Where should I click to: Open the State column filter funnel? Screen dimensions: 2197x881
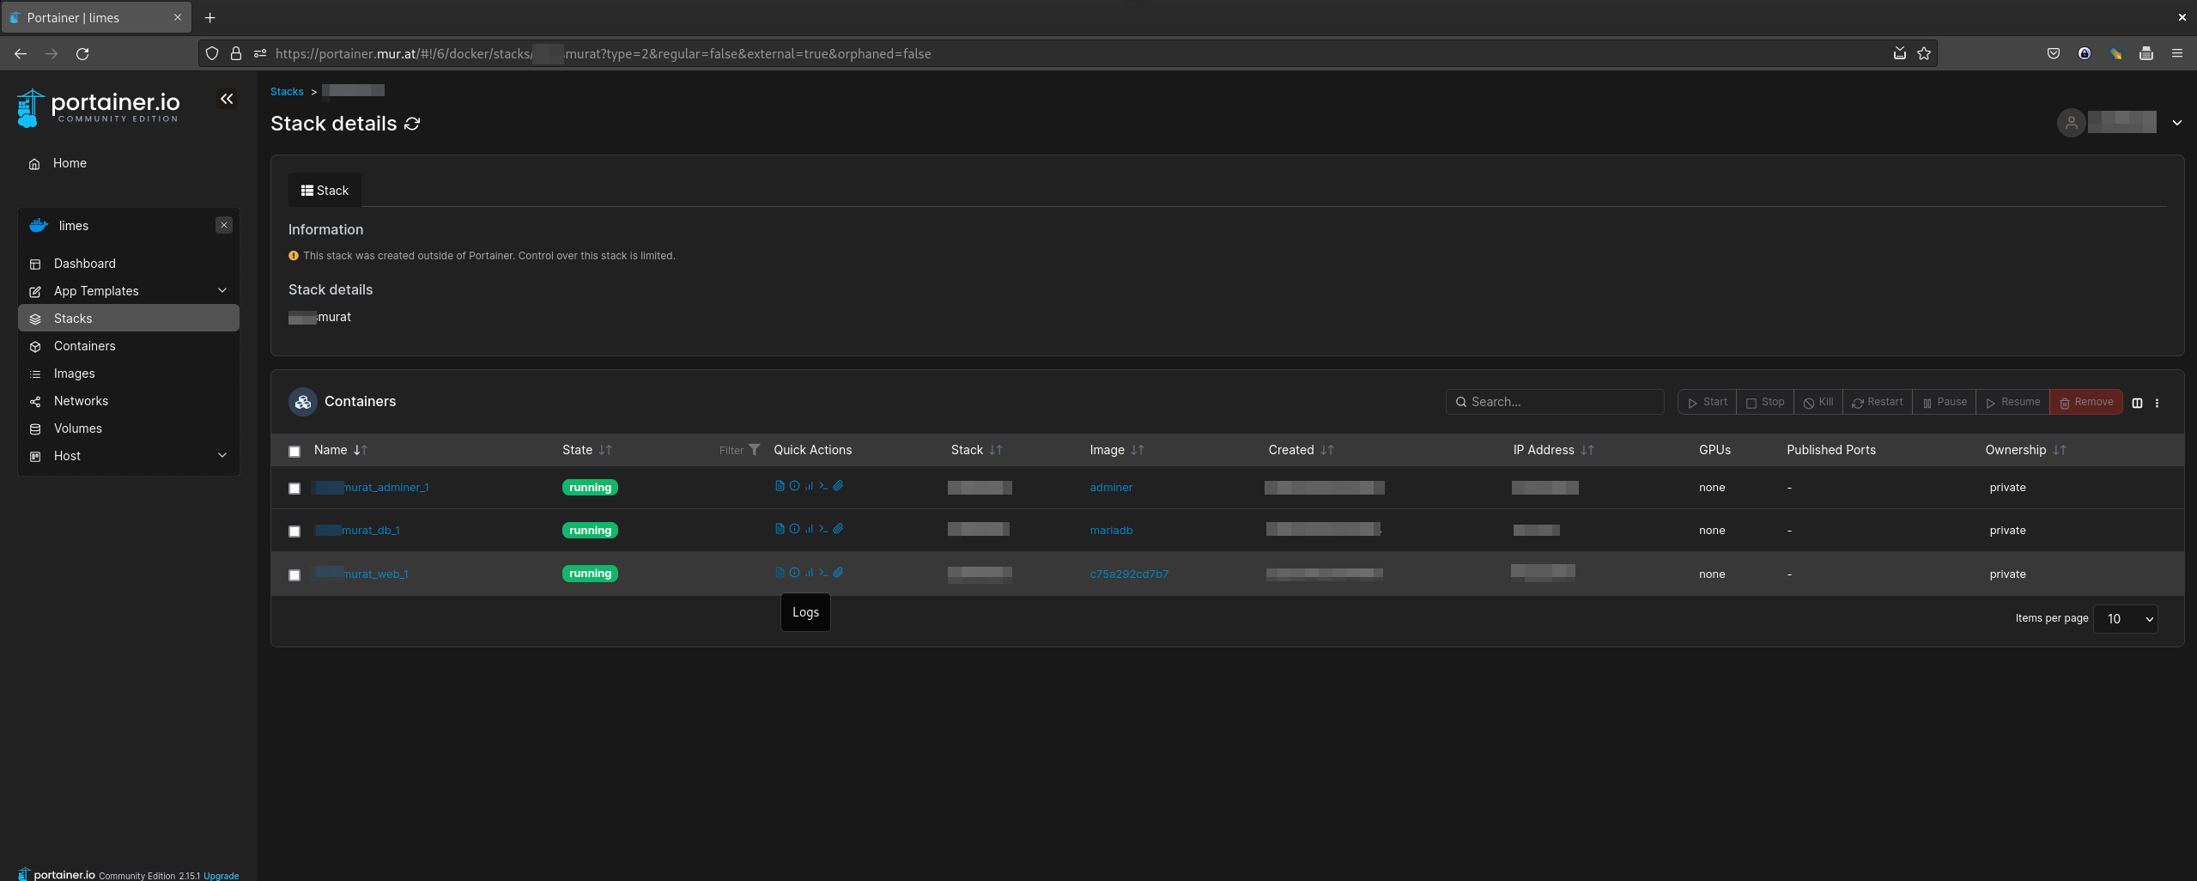coord(754,450)
